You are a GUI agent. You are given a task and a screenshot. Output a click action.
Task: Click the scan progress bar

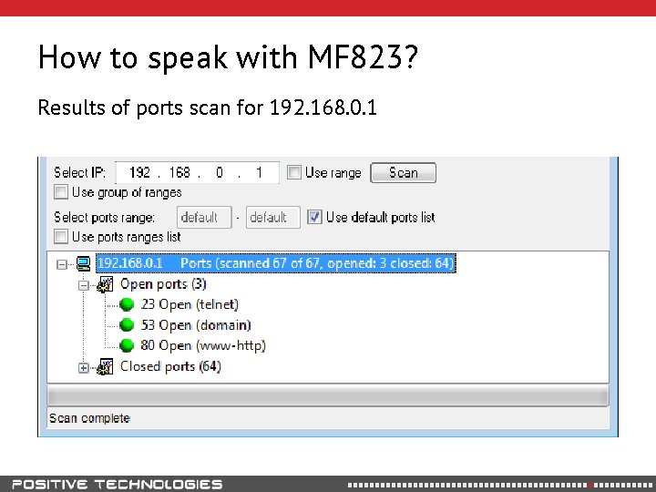click(x=328, y=395)
